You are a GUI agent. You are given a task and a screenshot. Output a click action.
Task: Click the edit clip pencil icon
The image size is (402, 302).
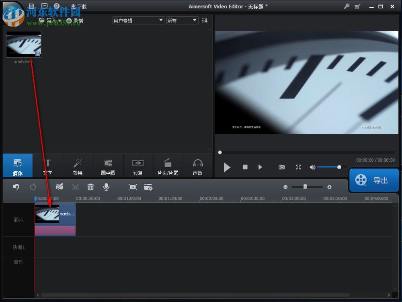pos(59,187)
